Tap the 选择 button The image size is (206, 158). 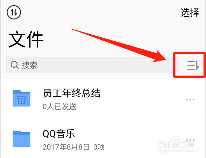click(x=190, y=13)
